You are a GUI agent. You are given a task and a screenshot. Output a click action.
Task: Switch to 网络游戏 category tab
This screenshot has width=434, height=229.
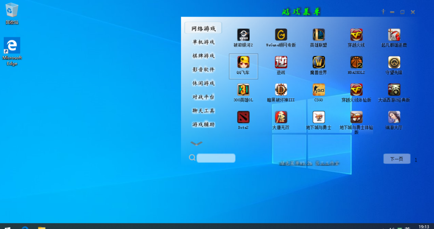(x=203, y=28)
